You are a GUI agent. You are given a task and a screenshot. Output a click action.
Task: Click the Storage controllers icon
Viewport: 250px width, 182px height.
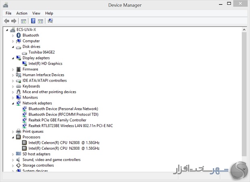coord(19,165)
